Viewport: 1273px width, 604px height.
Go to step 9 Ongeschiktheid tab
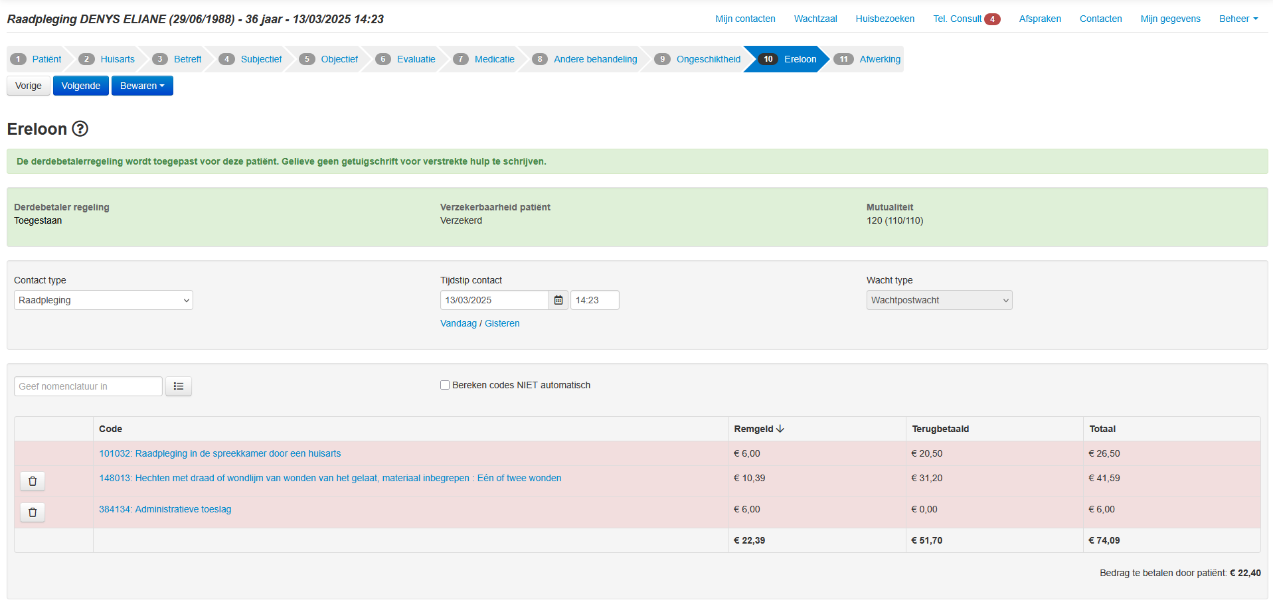[x=699, y=59]
